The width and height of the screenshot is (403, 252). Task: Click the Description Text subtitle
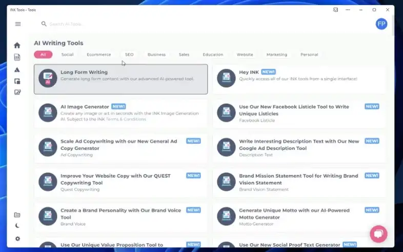tap(256, 155)
